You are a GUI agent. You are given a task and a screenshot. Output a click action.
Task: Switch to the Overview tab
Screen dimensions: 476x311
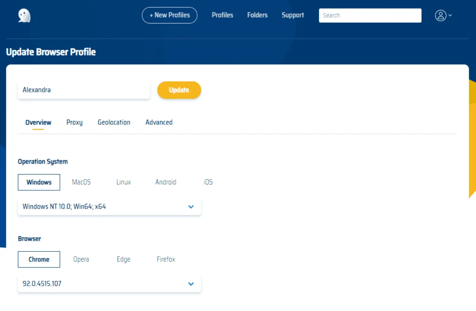coord(38,123)
